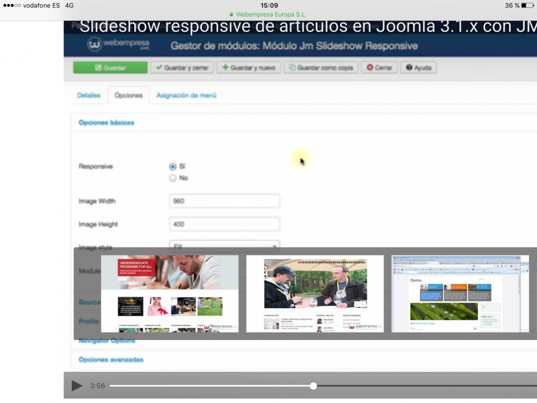Open the Asignación de menú tab
Image resolution: width=537 pixels, height=403 pixels.
[x=186, y=95]
